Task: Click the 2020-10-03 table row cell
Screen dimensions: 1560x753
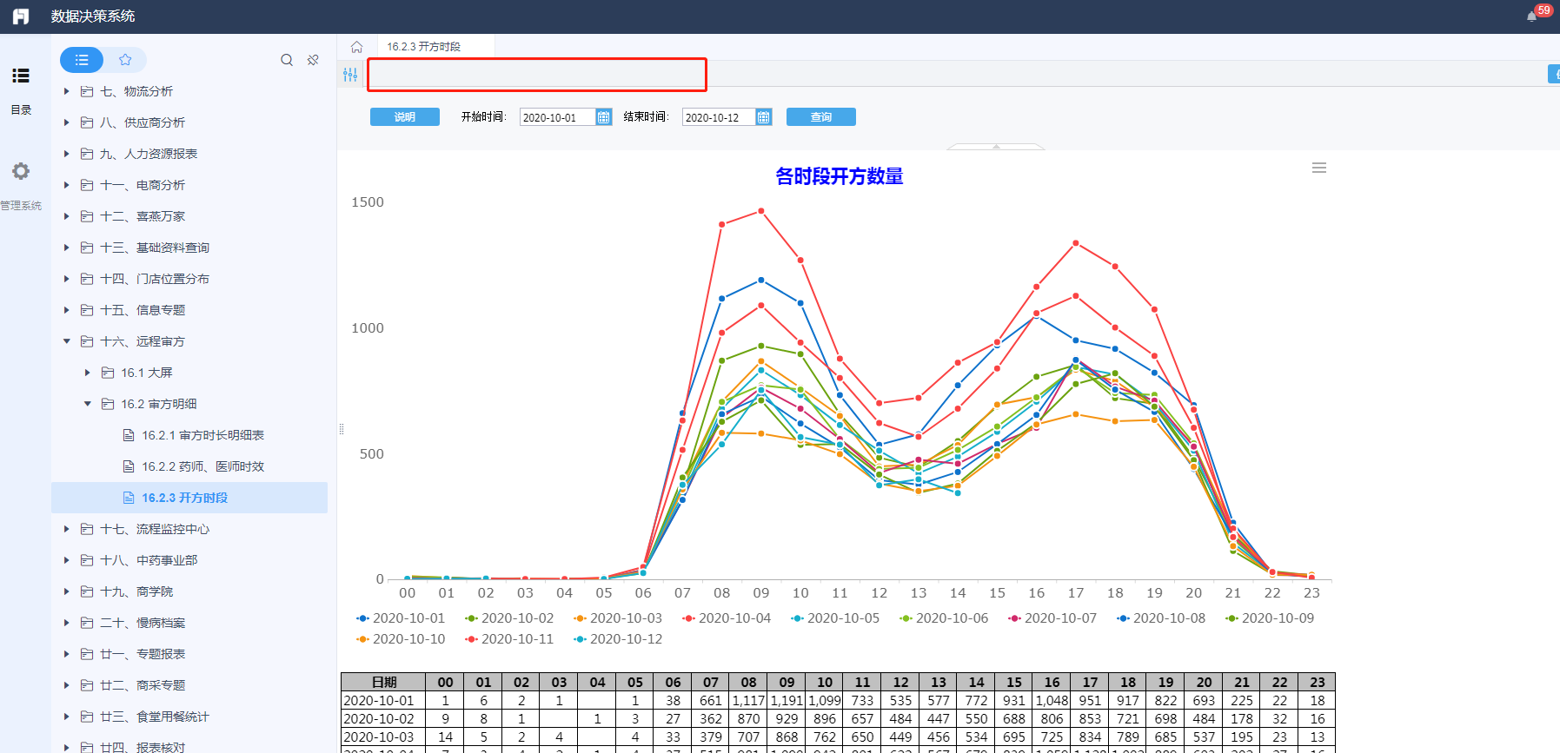Action: tap(383, 736)
